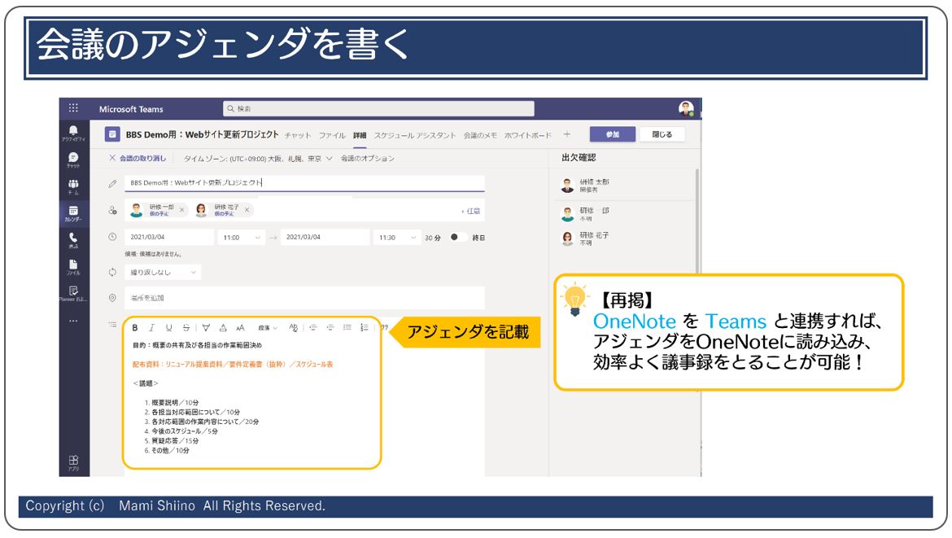952x538 pixels.
Task: Switch to the 詳細 tab
Action: (x=360, y=135)
